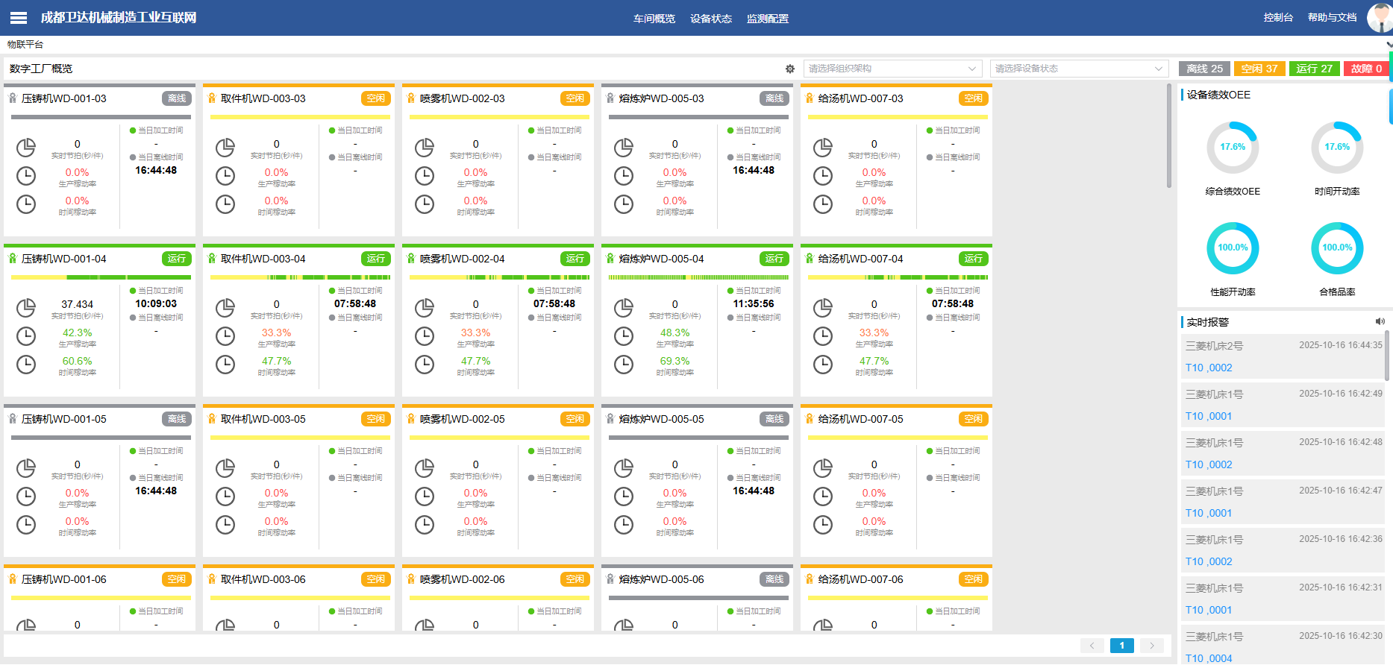
Task: Click the device status icon beside 取件机WD-003-03
Action: coord(212,98)
